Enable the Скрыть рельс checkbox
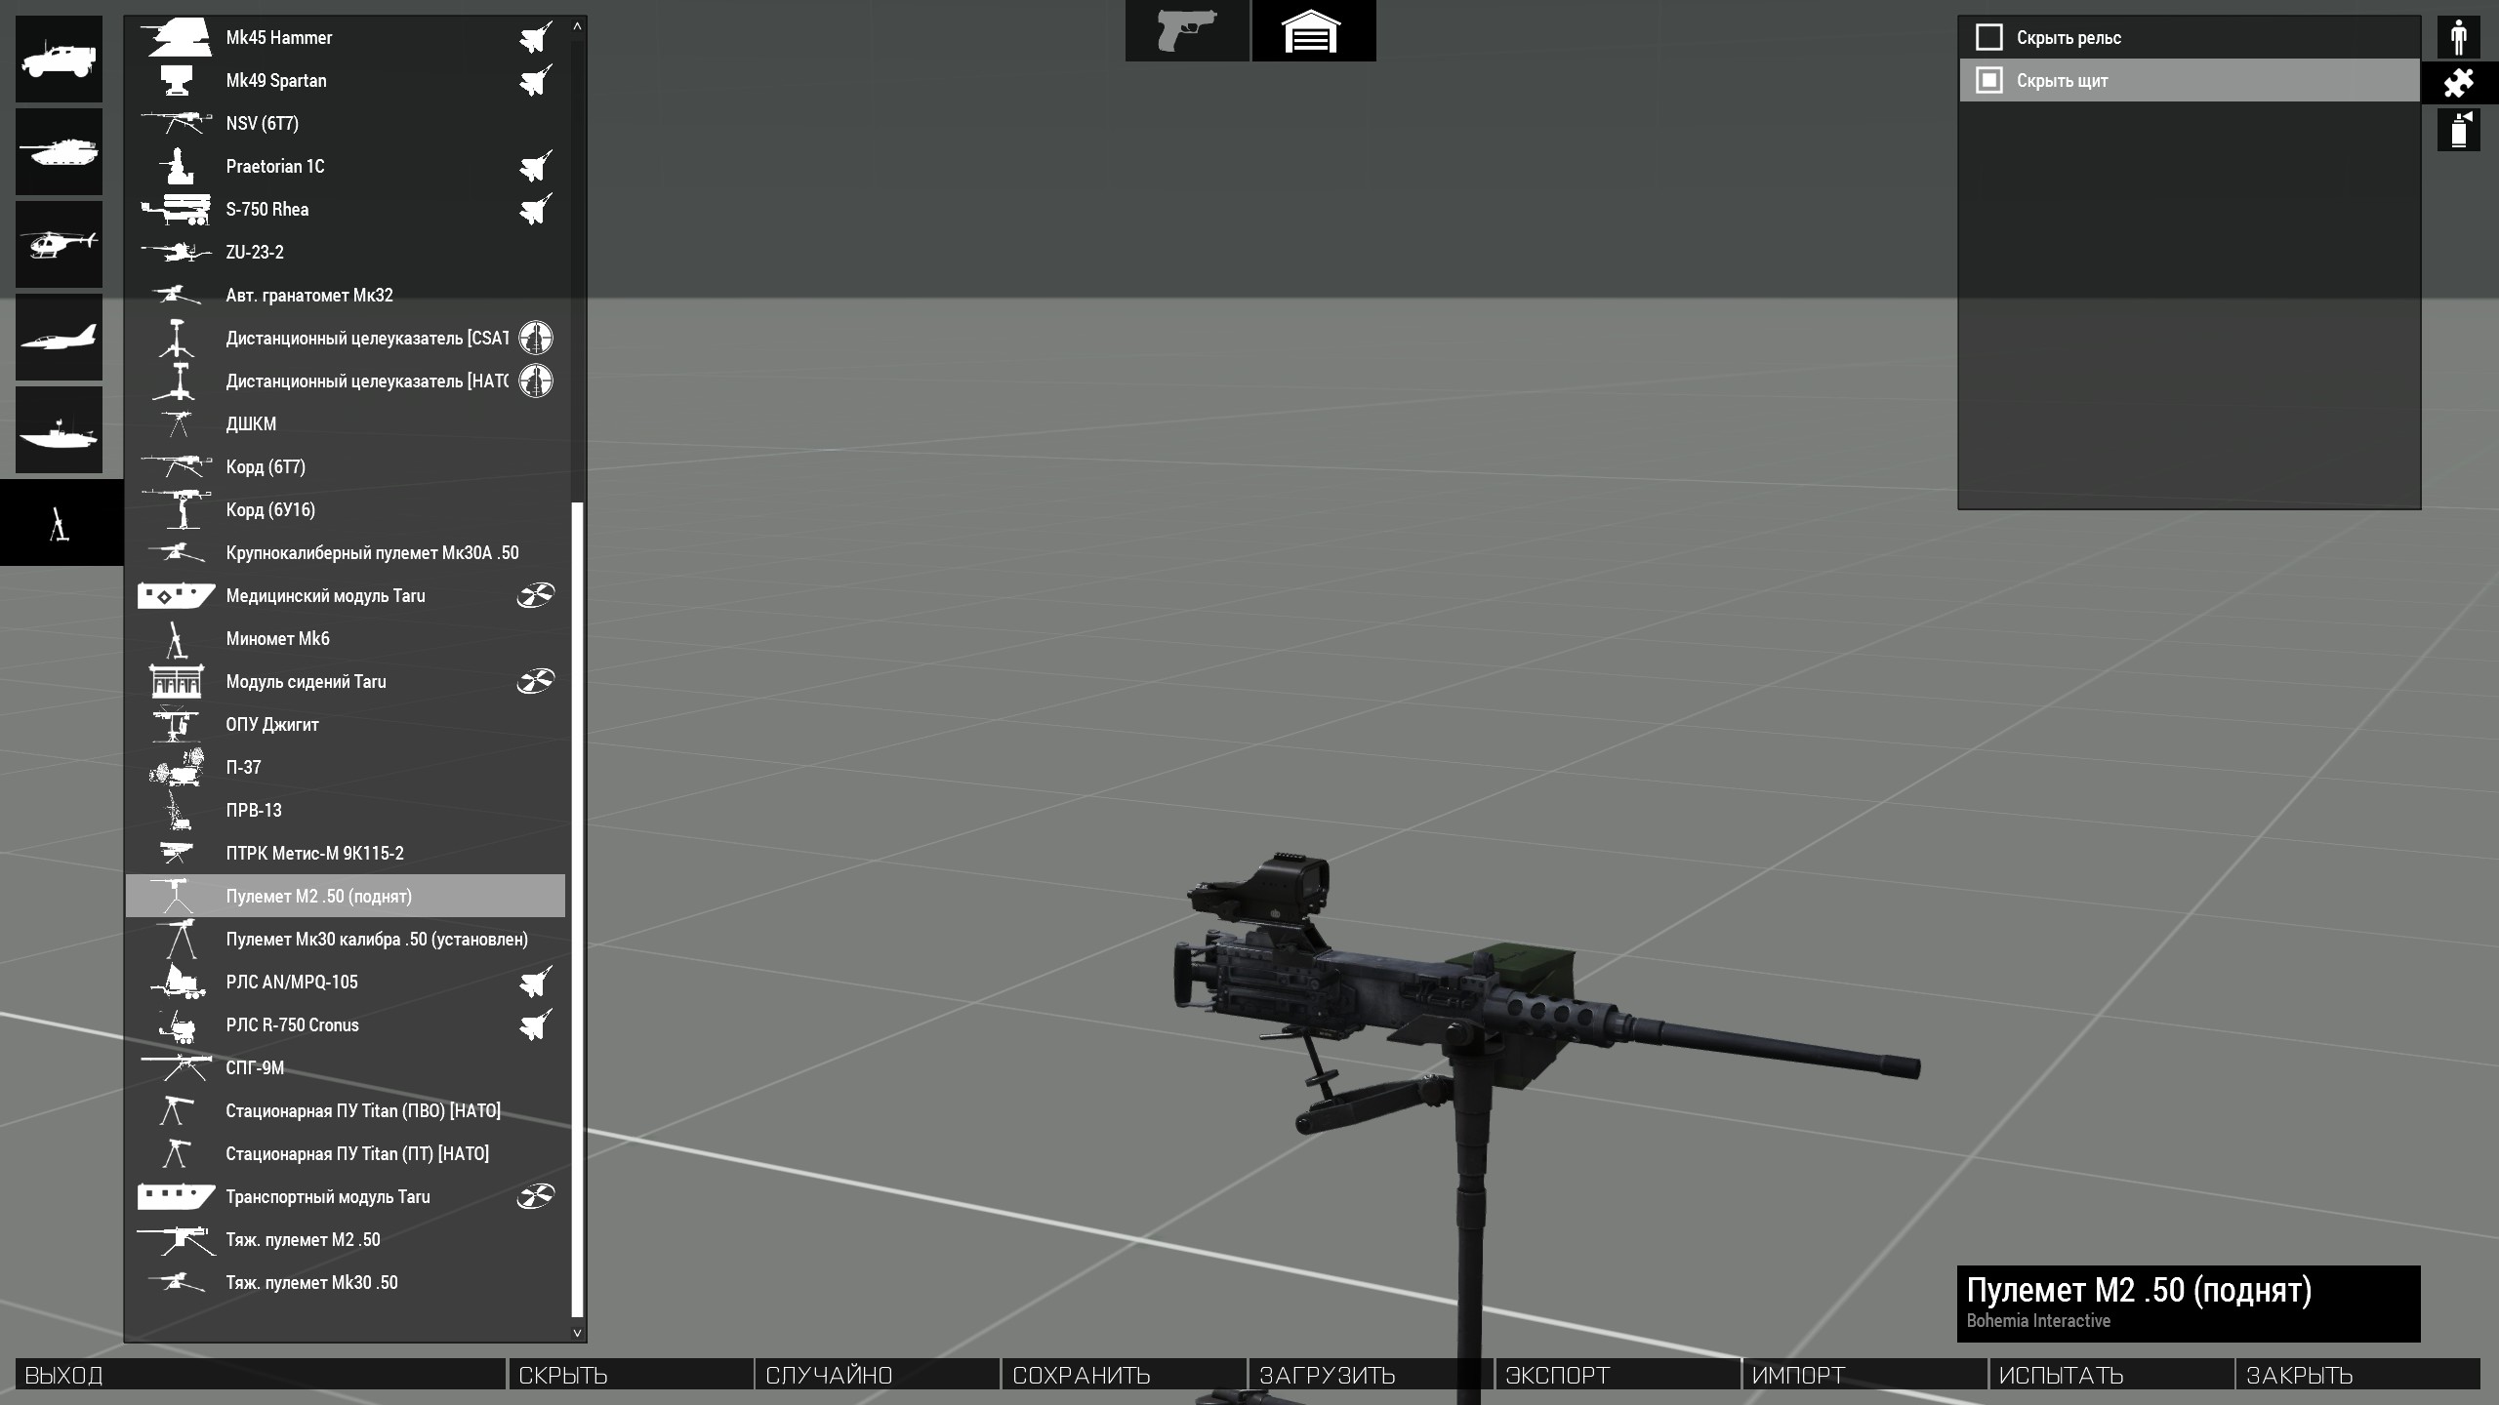 pos(1988,38)
